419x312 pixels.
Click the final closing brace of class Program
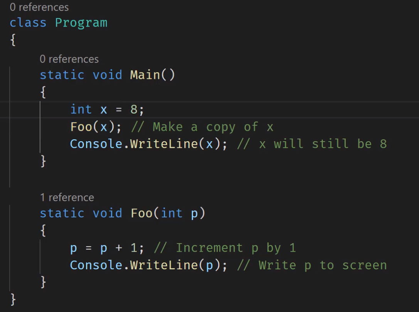click(13, 299)
